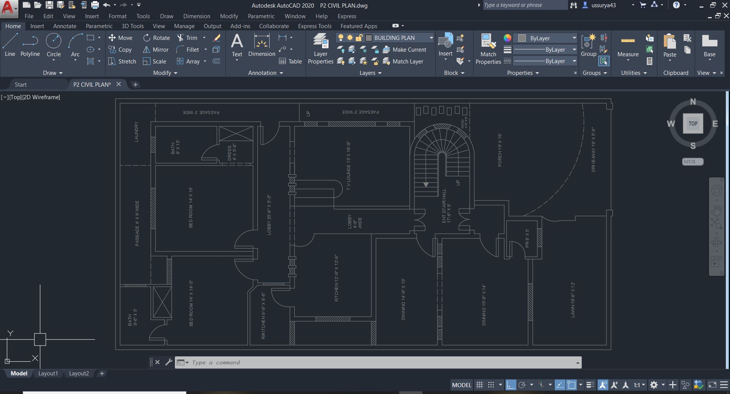Click the Copy tool
The image size is (730, 394).
[120, 49]
